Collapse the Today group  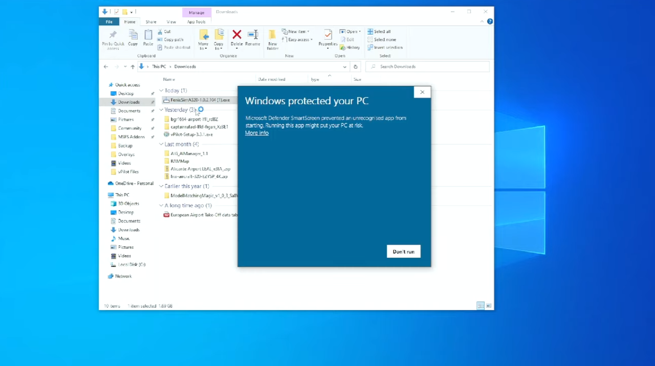coord(161,90)
